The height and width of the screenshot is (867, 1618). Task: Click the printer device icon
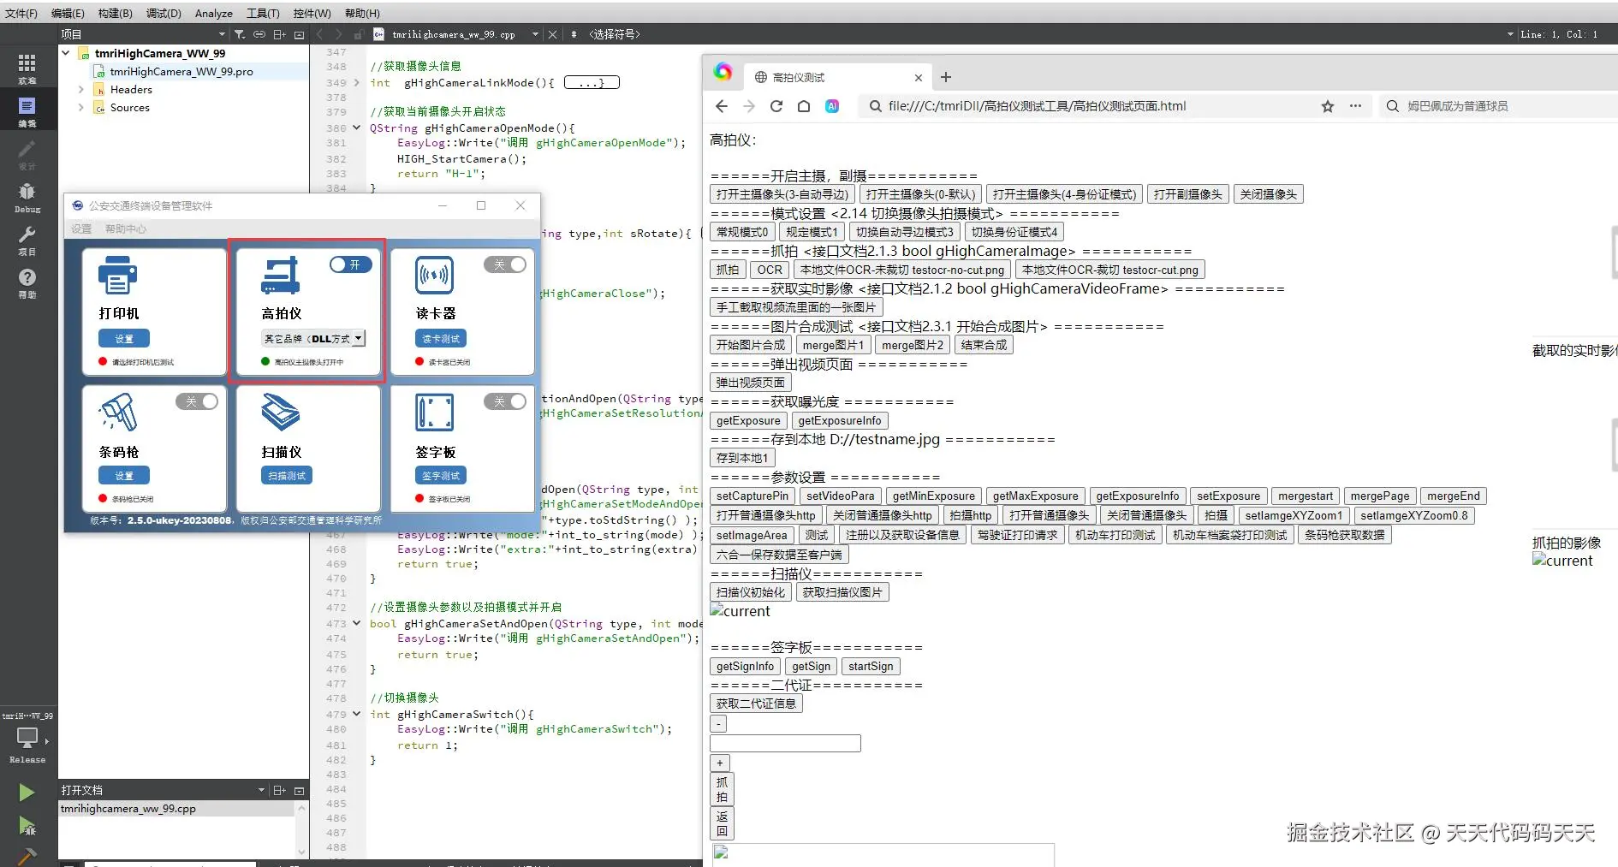pyautogui.click(x=117, y=276)
